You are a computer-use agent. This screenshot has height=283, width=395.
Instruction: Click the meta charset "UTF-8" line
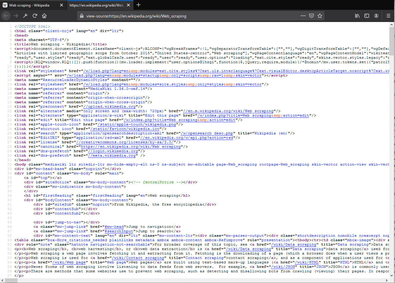click(x=42, y=40)
